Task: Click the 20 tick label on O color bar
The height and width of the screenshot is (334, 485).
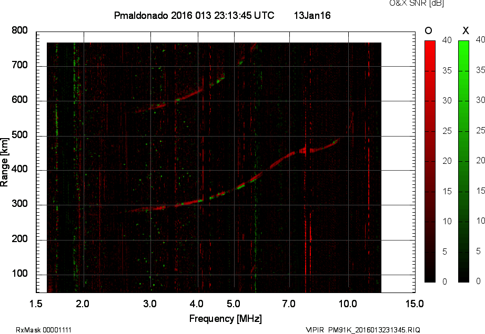Action: point(447,161)
